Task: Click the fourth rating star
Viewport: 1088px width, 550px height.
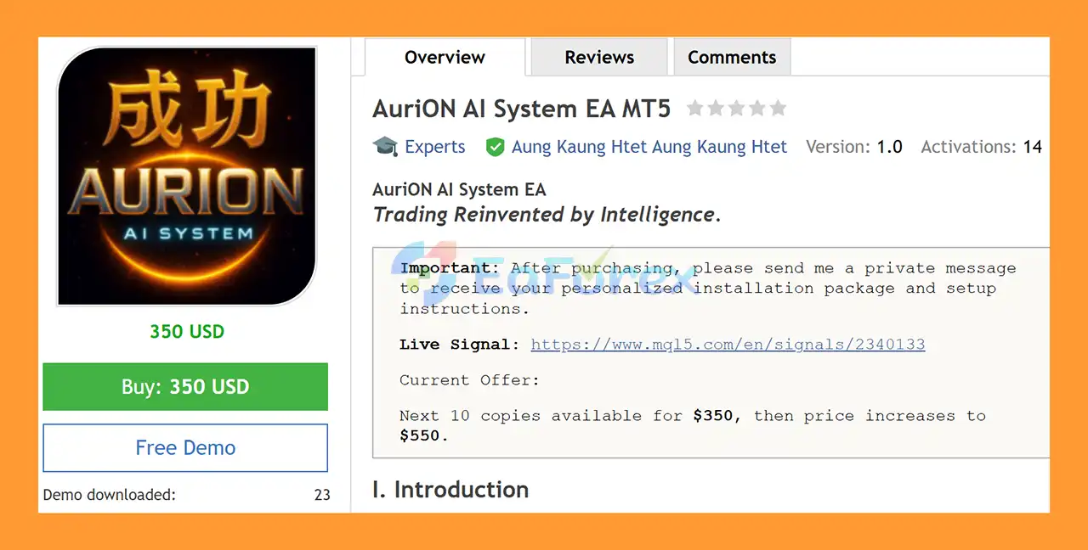Action: tap(756, 109)
